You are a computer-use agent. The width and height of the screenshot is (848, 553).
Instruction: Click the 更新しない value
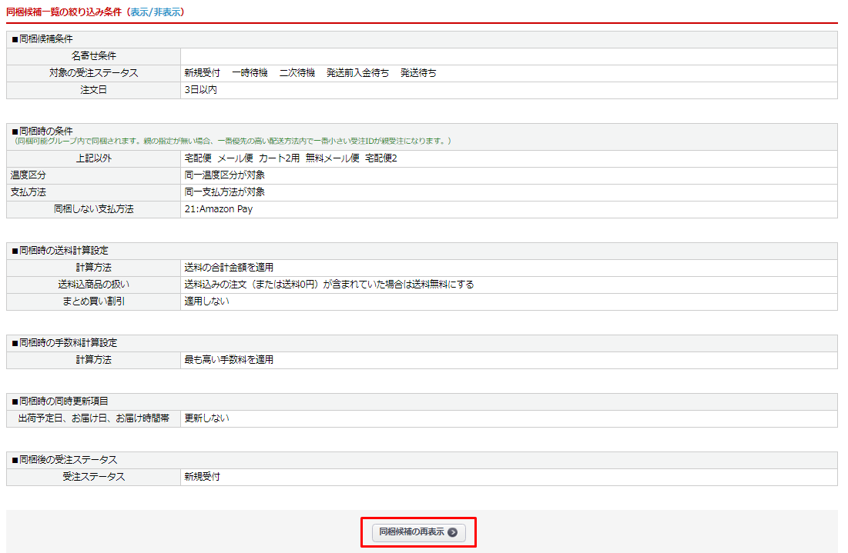pyautogui.click(x=206, y=418)
